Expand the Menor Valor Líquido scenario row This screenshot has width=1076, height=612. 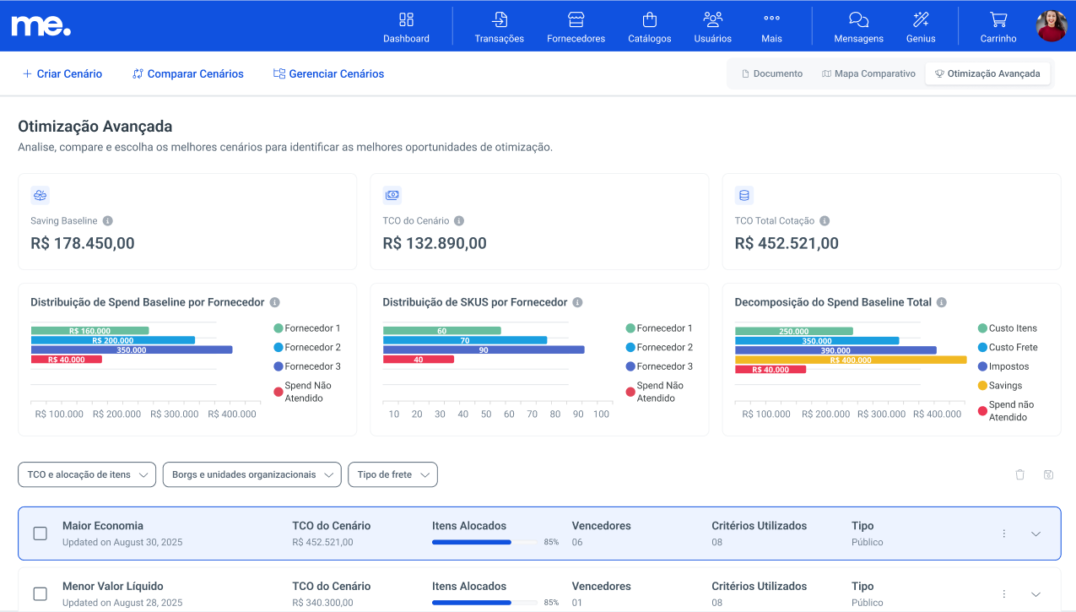1036,594
